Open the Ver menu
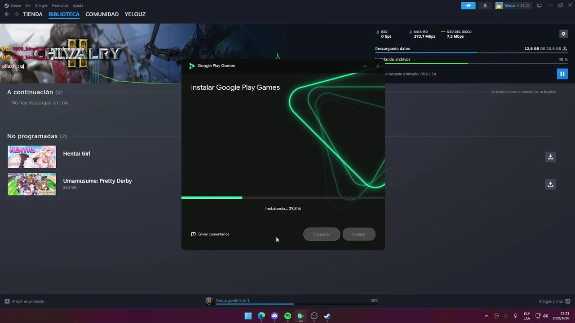Viewport: 575px width, 323px height. [28, 5]
